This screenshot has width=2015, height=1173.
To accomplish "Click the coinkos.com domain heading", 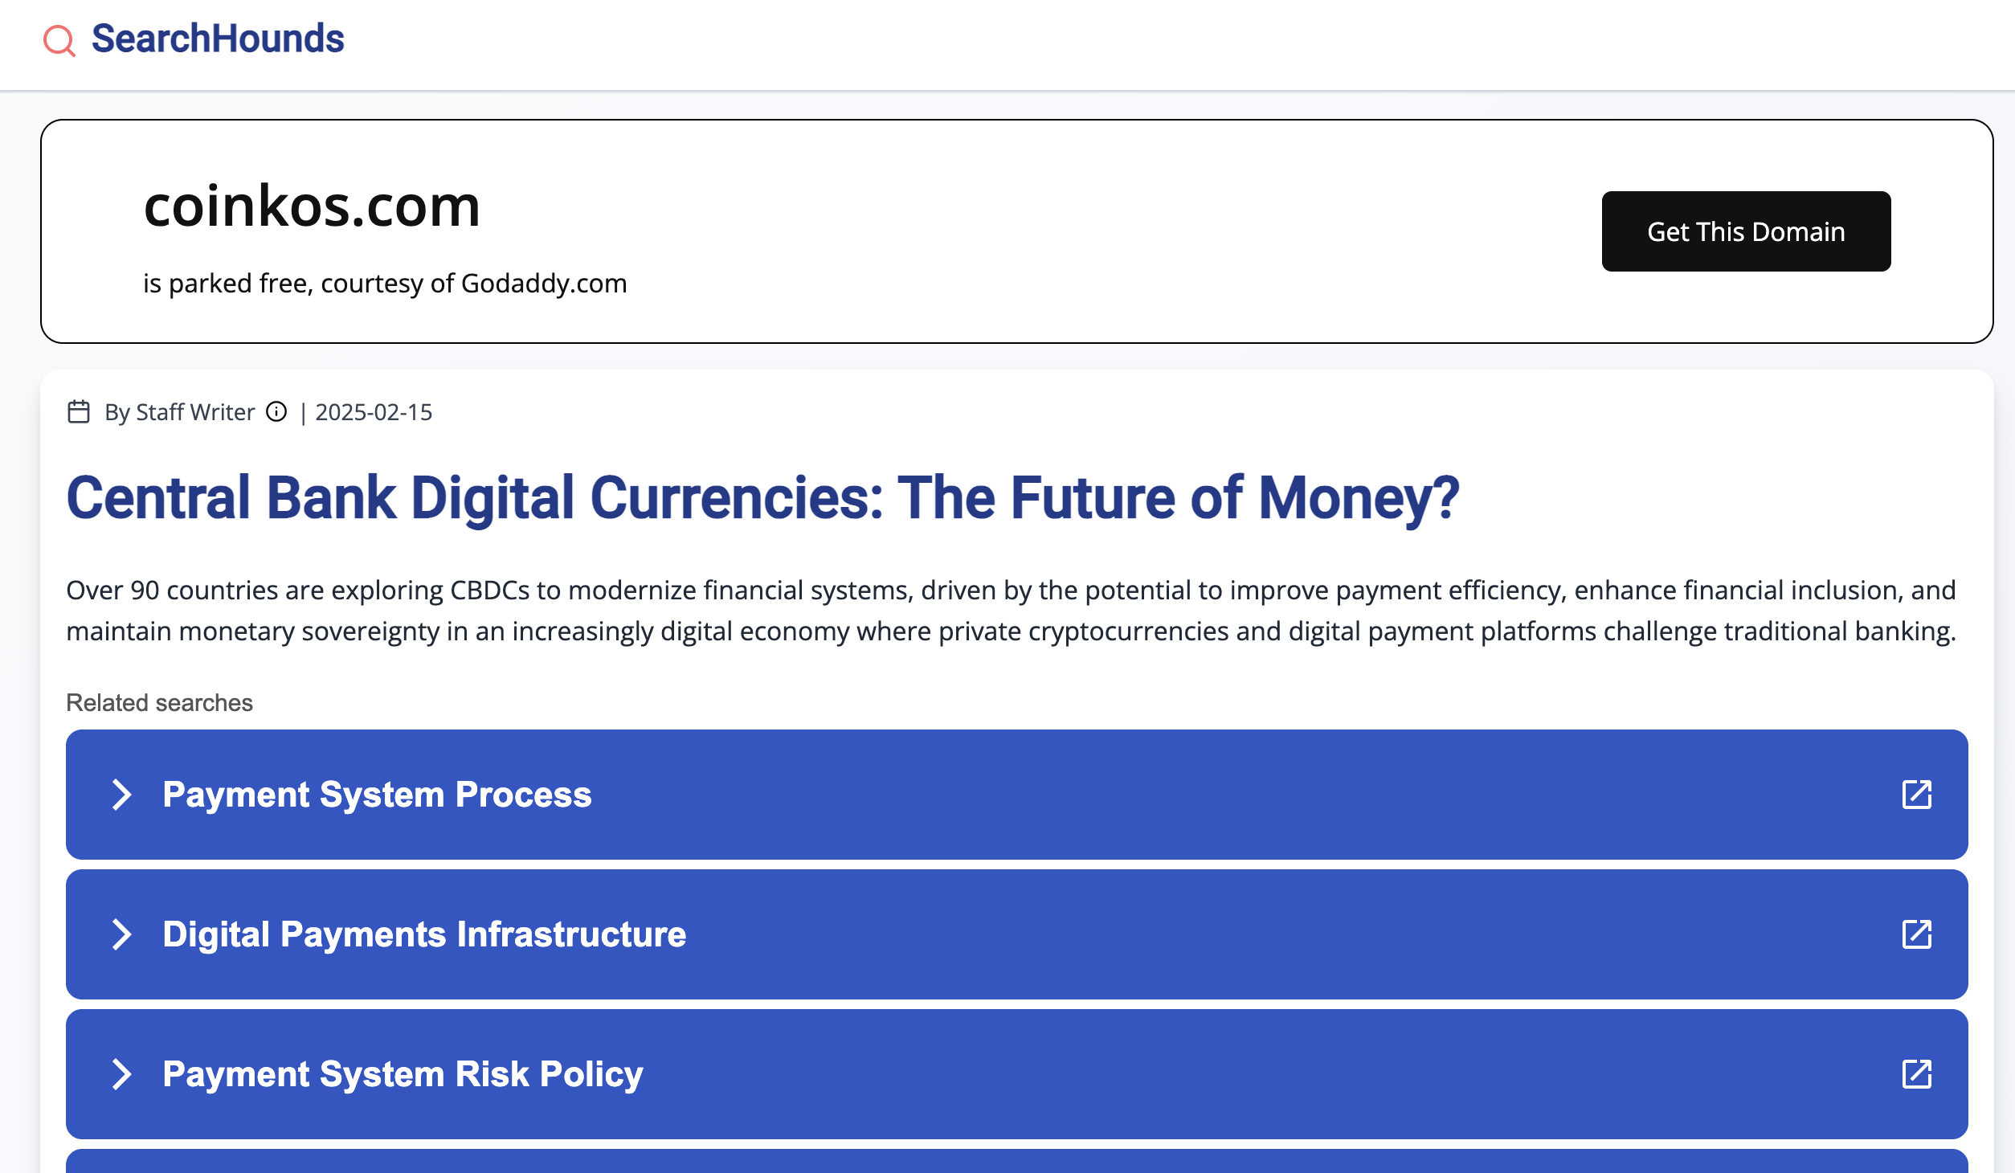I will pyautogui.click(x=312, y=206).
